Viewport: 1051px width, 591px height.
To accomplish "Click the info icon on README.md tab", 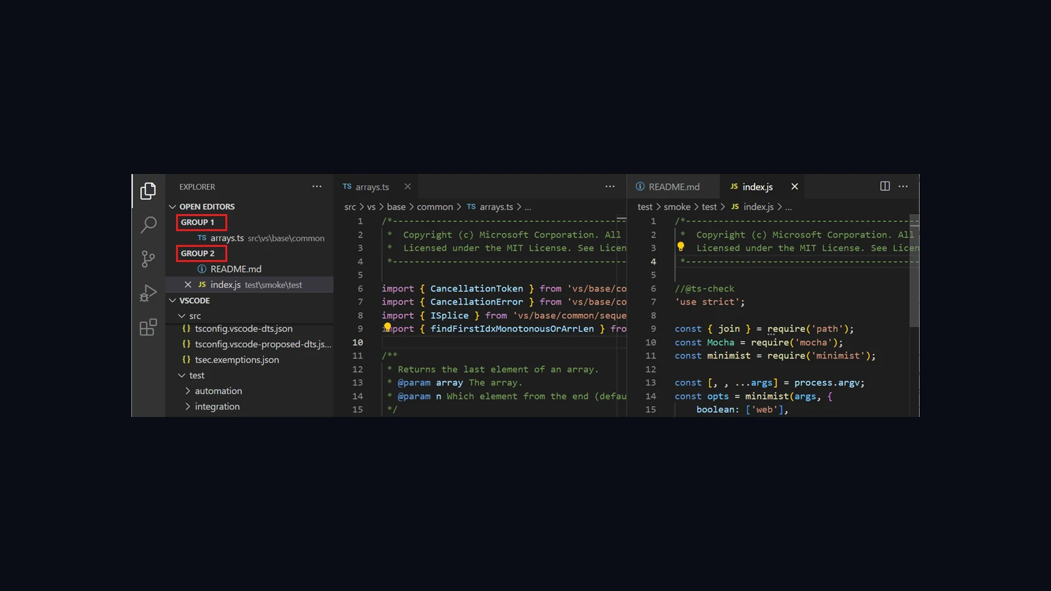I will (640, 186).
